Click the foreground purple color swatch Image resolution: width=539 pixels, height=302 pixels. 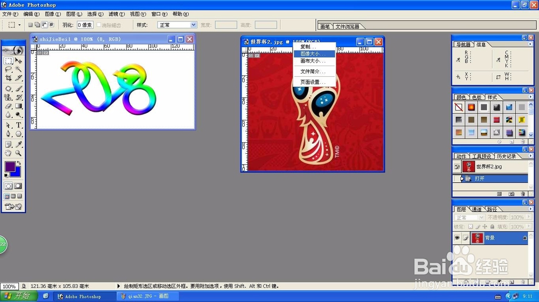tap(9, 166)
